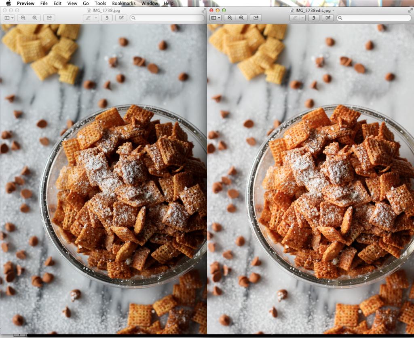Click the photo in the IMG_5738edit.jpg window
The width and height of the screenshot is (414, 338).
point(310,179)
